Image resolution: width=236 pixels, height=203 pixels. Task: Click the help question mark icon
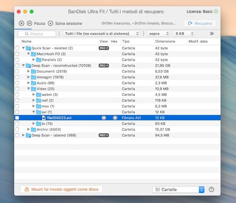[x=211, y=189]
